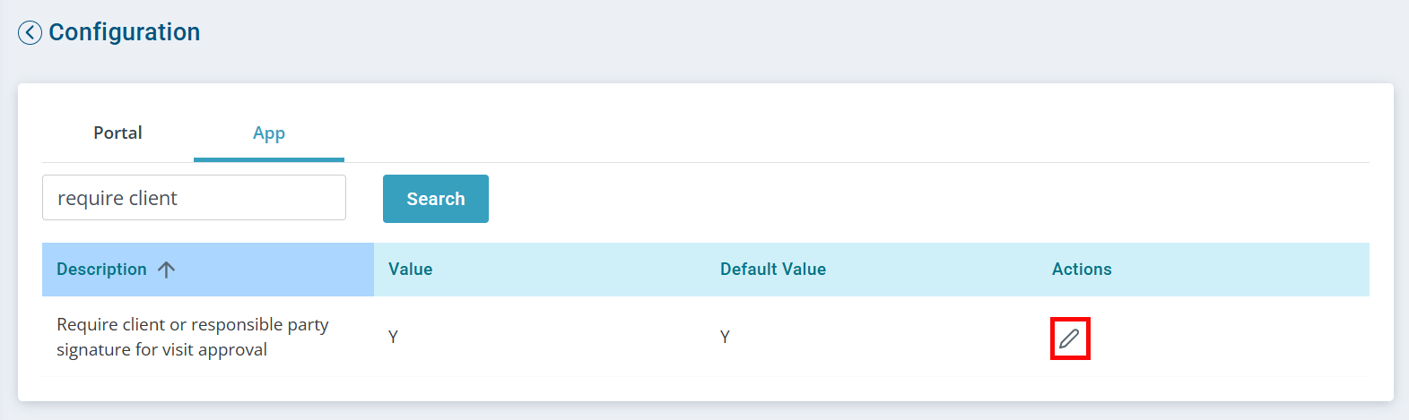Screen dimensions: 1409x420
Task: Click empty row area right of the pencil icon
Action: (1238, 338)
